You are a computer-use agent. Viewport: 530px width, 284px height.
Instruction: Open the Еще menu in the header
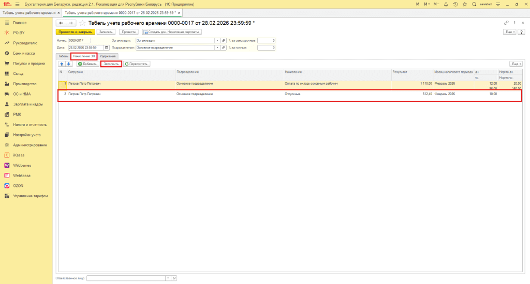coord(509,32)
